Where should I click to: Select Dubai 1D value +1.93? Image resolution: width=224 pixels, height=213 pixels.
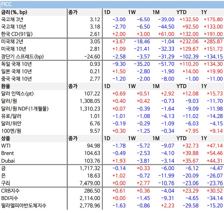(119, 161)
